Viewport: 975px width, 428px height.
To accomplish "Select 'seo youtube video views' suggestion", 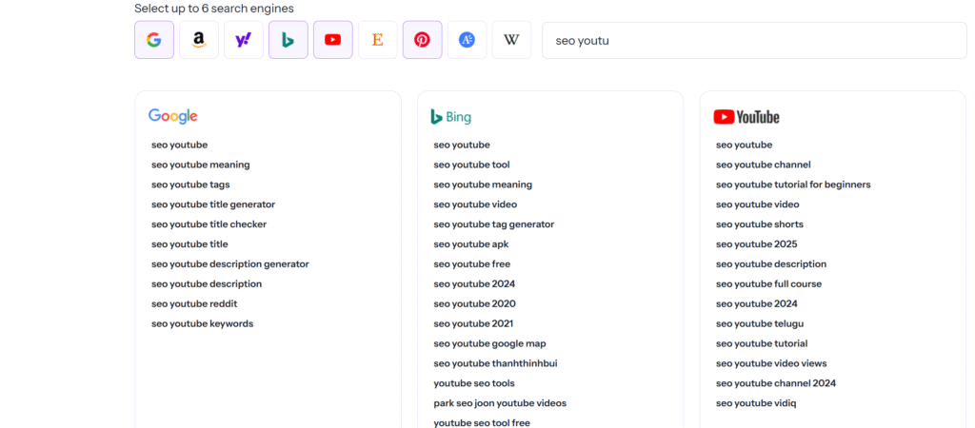I will coord(771,363).
